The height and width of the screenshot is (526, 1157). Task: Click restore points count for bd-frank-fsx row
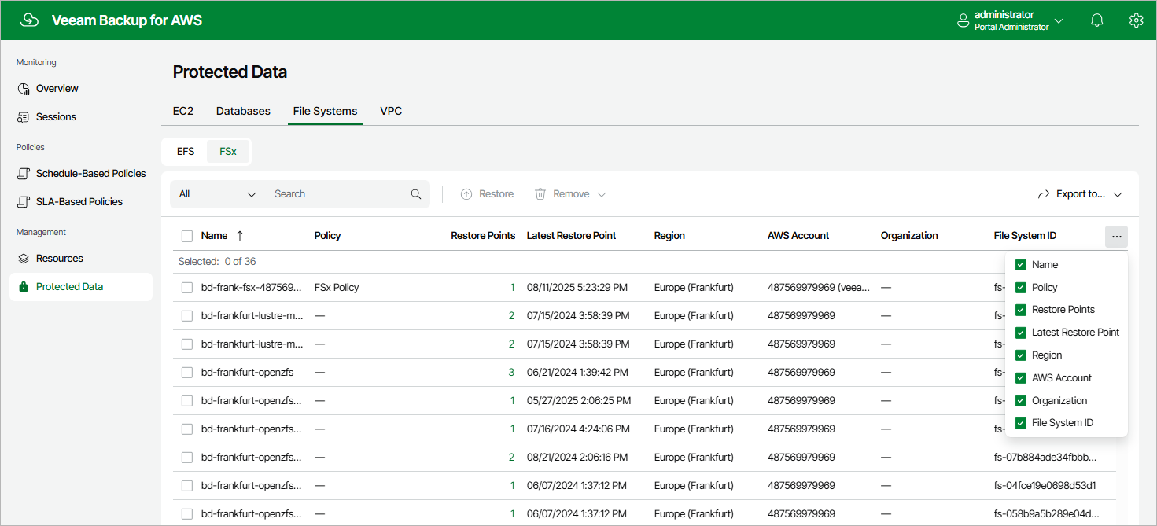click(x=512, y=288)
